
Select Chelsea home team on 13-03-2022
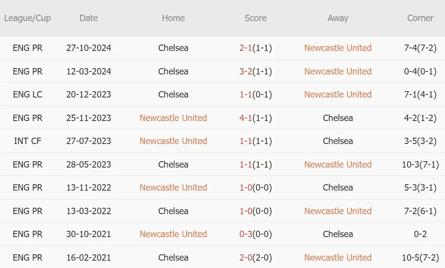pos(173,211)
